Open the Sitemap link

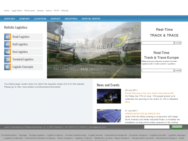click(x=65, y=11)
